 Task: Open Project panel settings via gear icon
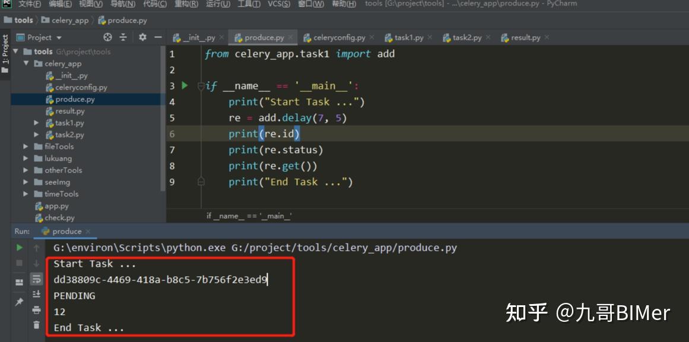coord(141,37)
